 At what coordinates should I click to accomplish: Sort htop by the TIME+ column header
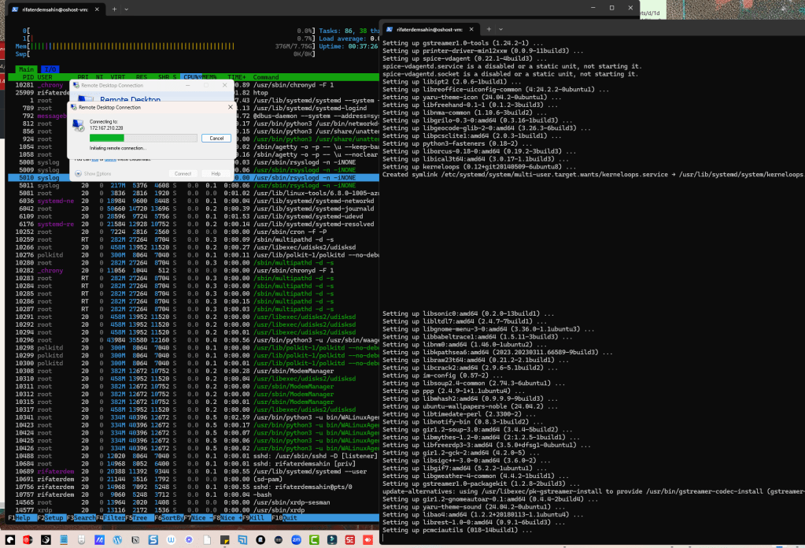tap(237, 77)
